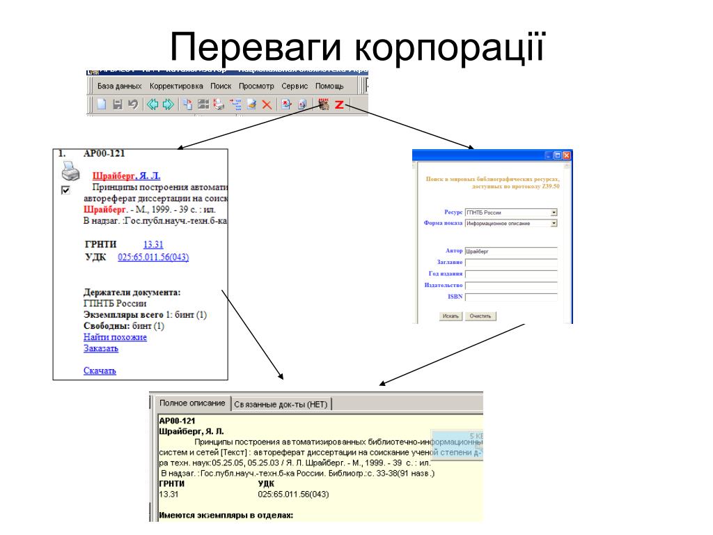Open the Просмотр menu

(x=256, y=86)
